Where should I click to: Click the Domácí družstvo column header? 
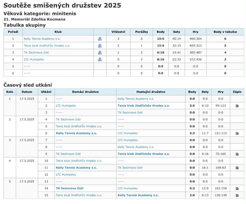(x=85, y=92)
